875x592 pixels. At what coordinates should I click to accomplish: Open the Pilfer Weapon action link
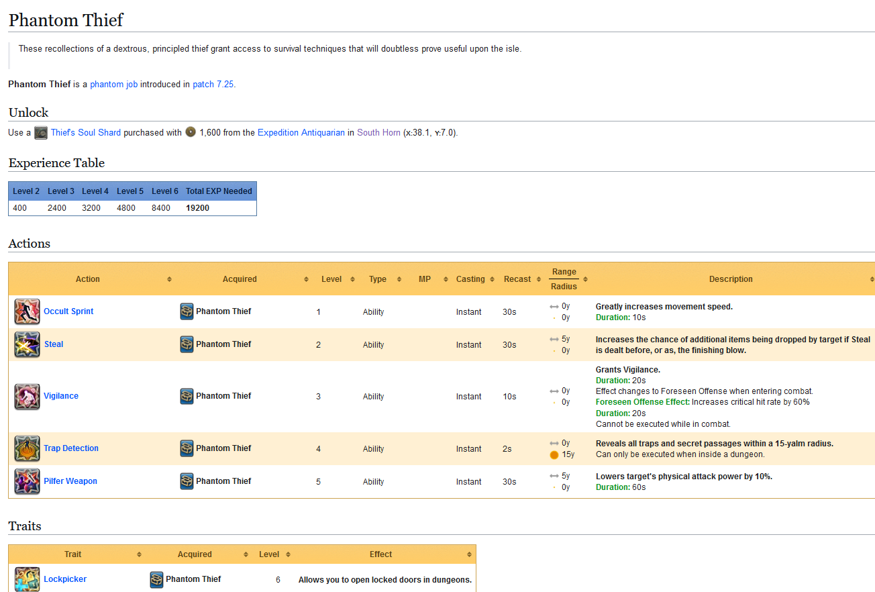70,481
